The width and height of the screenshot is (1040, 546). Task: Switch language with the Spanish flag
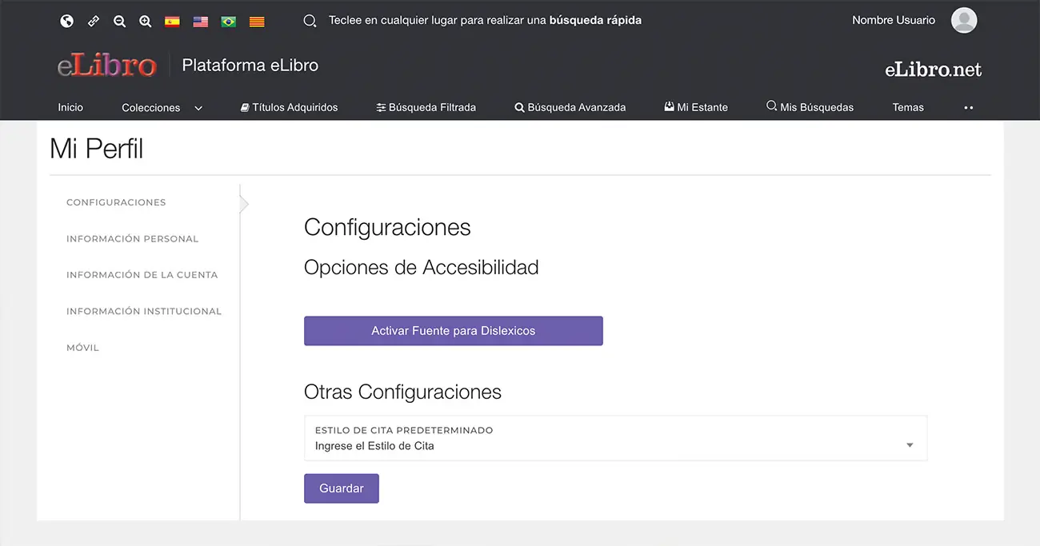(x=172, y=22)
